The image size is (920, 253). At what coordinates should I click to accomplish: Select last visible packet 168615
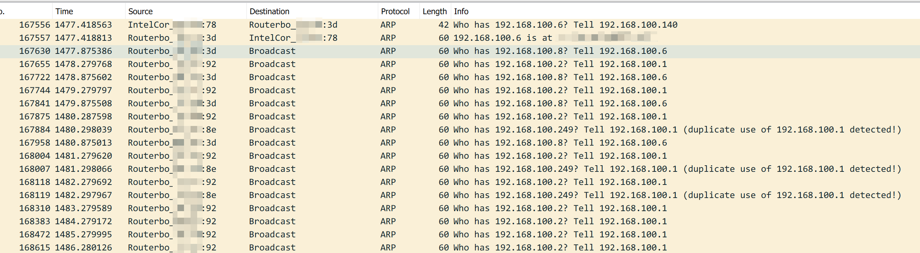click(x=35, y=248)
